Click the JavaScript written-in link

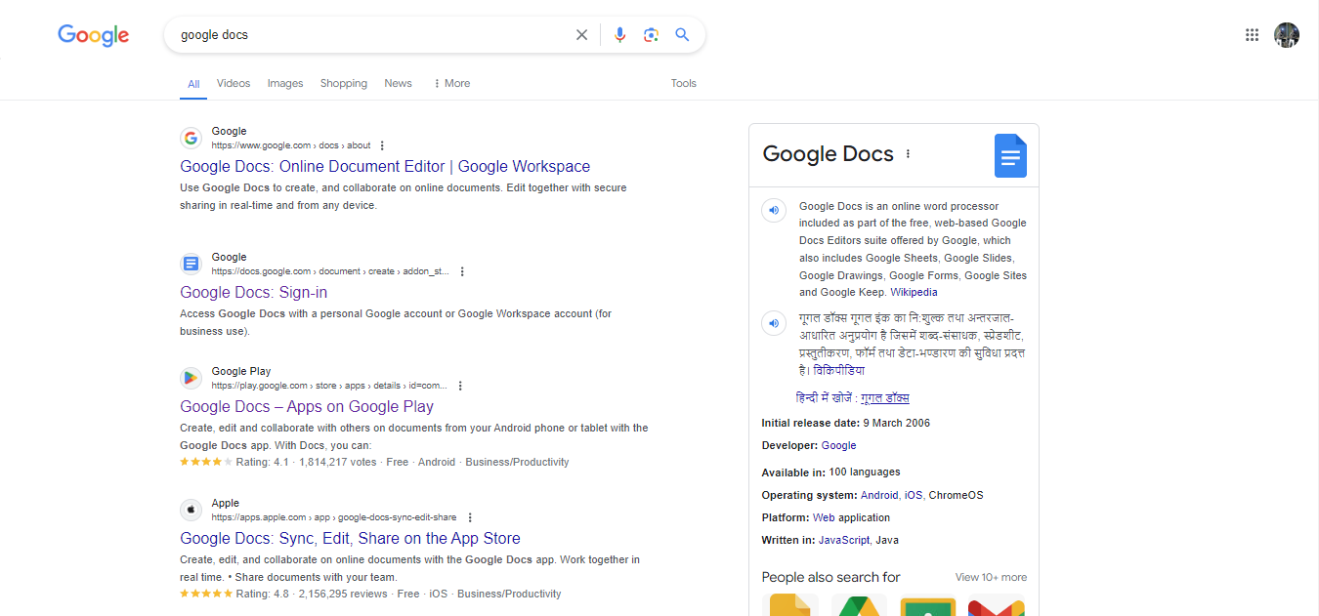(x=843, y=540)
